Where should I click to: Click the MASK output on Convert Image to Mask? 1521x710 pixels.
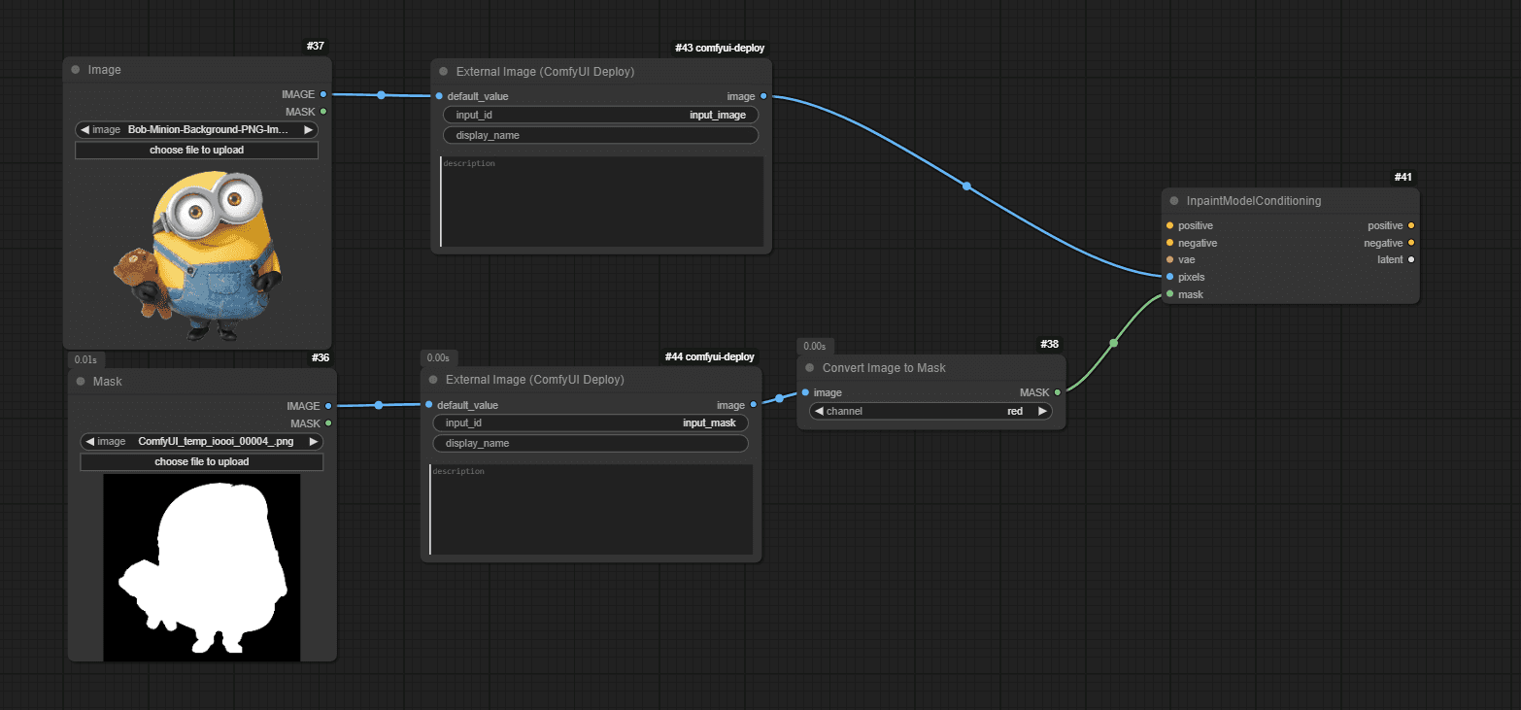1057,392
